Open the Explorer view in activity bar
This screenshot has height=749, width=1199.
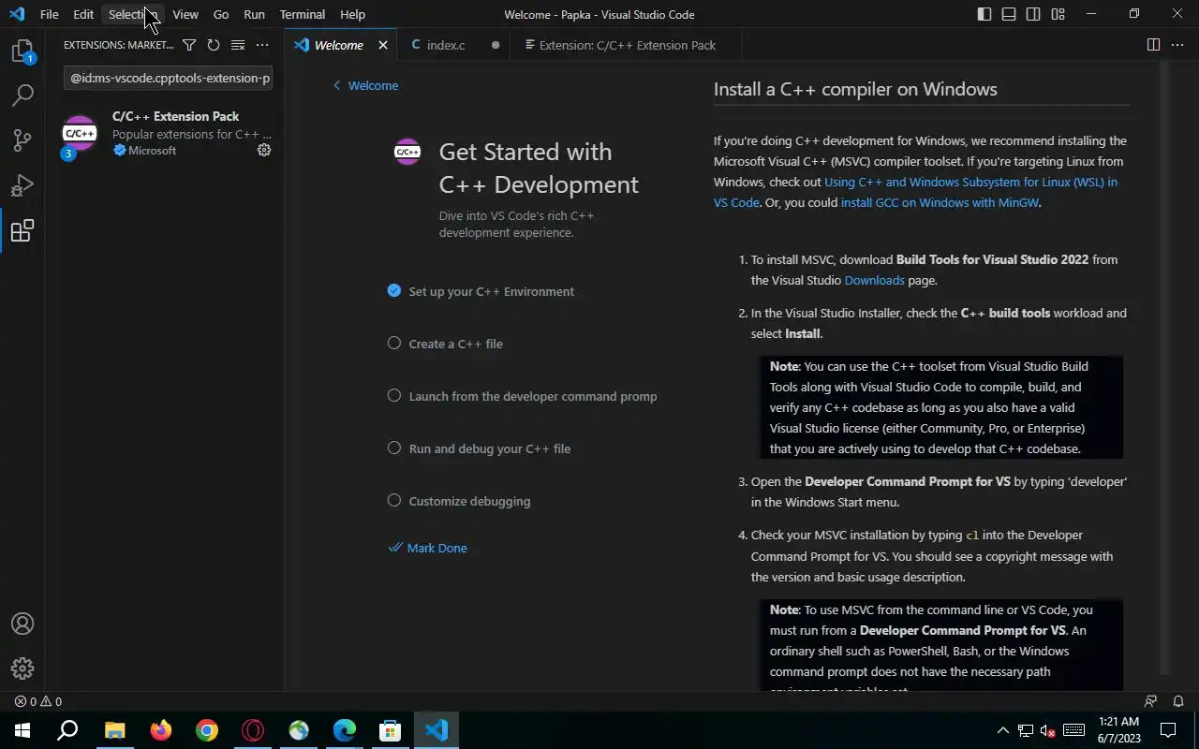point(22,51)
